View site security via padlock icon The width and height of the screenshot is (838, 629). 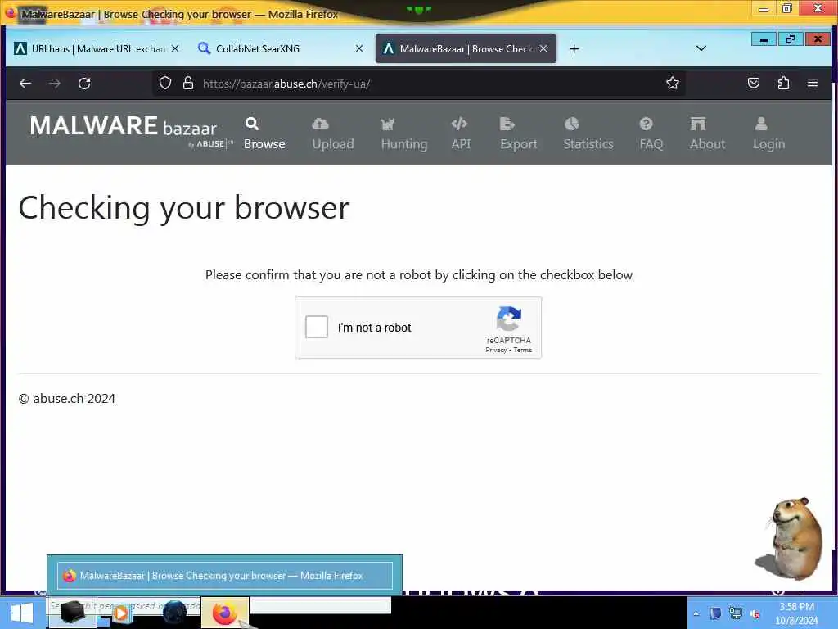[188, 83]
